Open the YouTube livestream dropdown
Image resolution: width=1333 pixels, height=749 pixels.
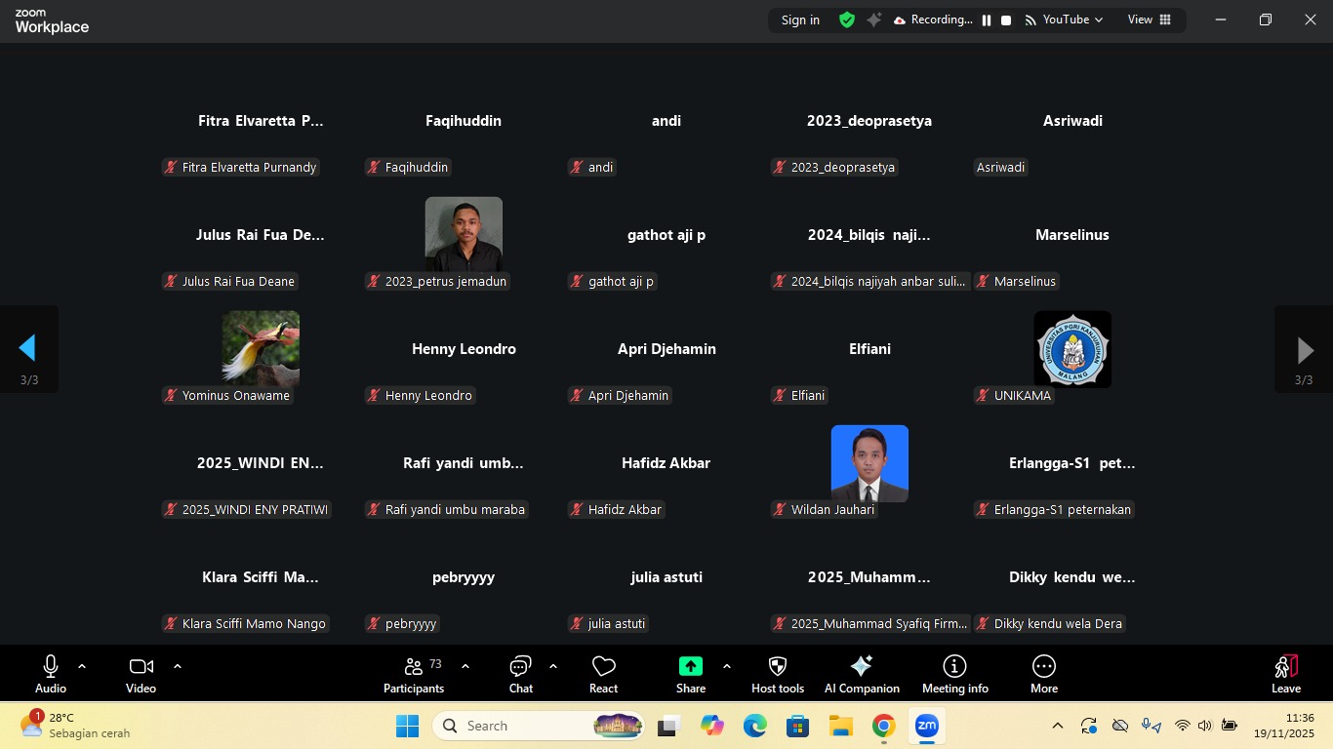[1065, 20]
